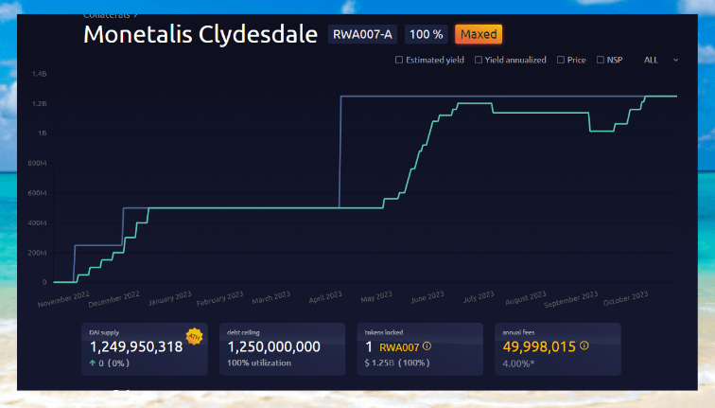Click the debt ceiling 1,250,000,000 card
Viewport: 715px width, 408px height.
[x=273, y=346]
